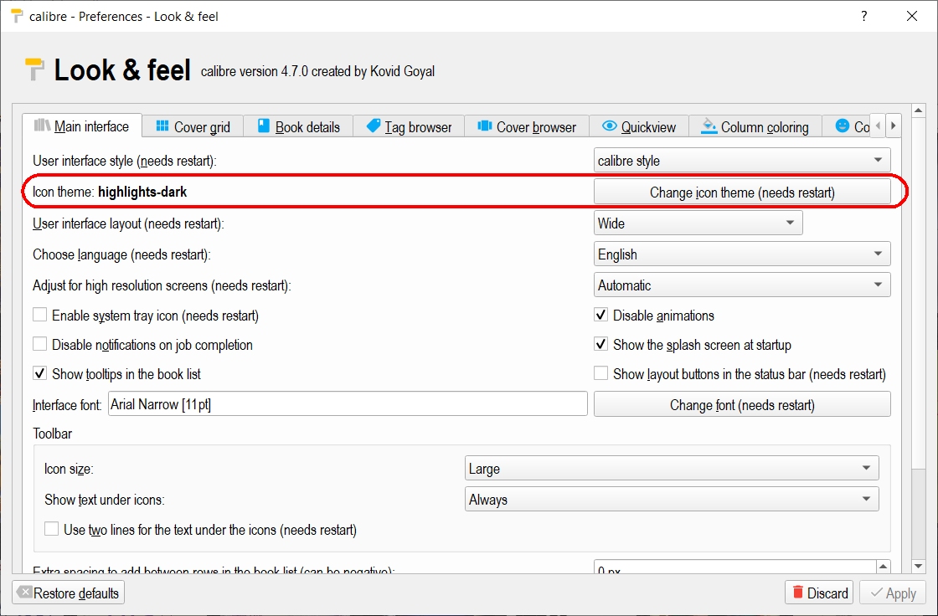Click the Change font button
The width and height of the screenshot is (938, 616).
point(741,405)
